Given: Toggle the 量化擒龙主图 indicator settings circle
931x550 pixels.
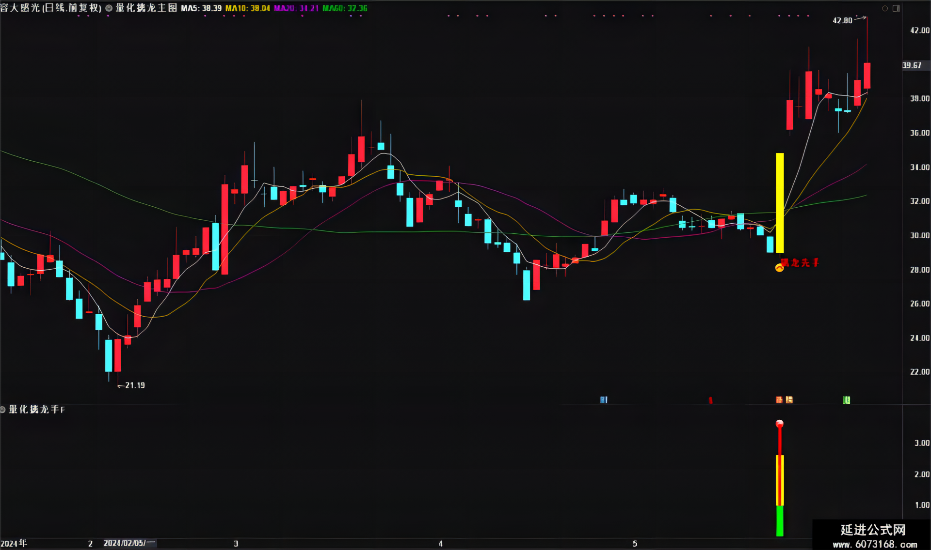Looking at the screenshot, I should tap(109, 8).
